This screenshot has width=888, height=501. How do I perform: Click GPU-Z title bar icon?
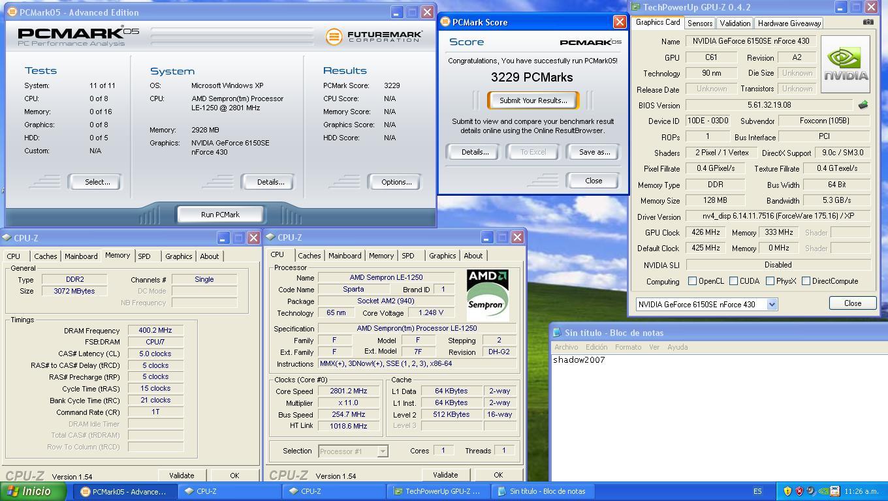[x=635, y=7]
